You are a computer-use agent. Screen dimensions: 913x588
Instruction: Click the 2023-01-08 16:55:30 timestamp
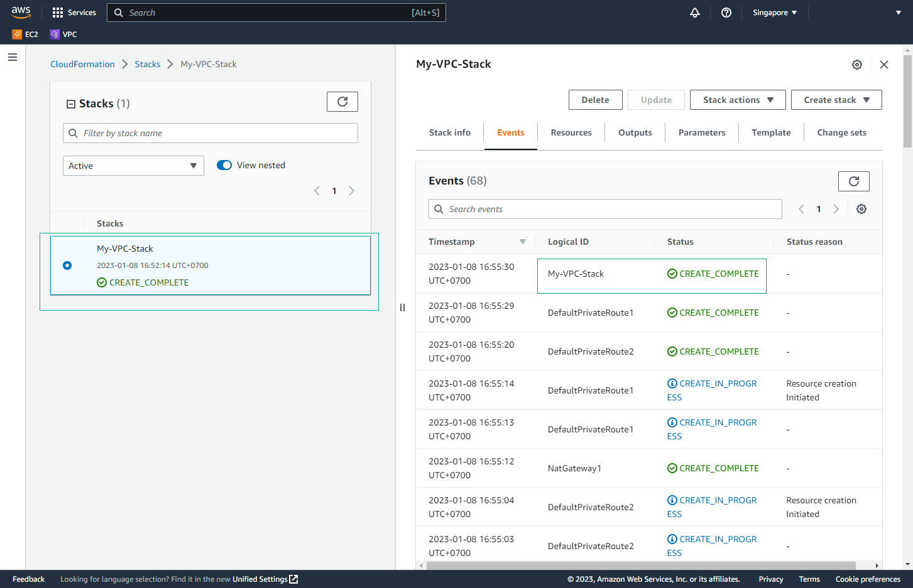tap(471, 274)
